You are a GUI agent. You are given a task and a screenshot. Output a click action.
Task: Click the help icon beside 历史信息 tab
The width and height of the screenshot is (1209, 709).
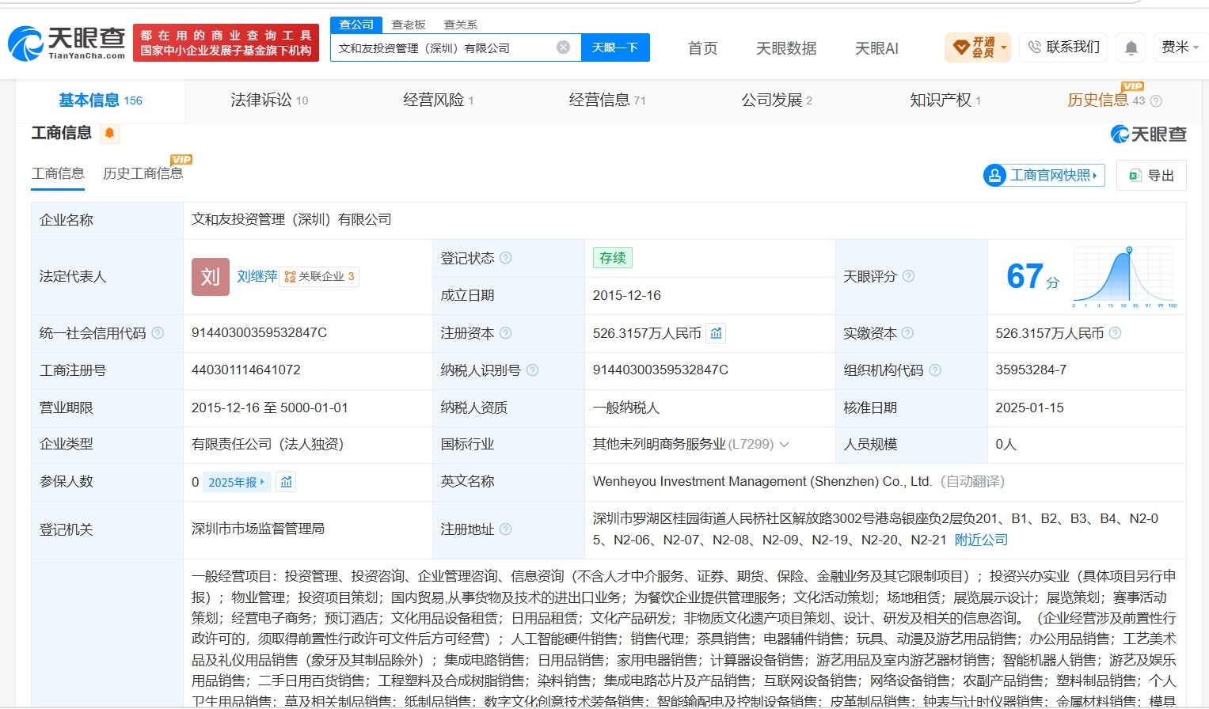click(1156, 100)
